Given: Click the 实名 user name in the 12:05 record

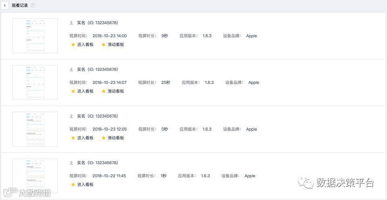Looking at the screenshot, I should (x=81, y=117).
